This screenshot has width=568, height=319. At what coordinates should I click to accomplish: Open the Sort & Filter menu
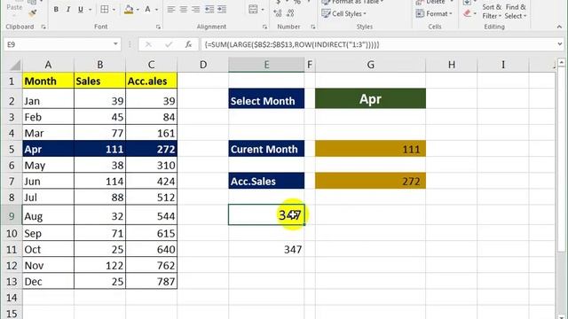coord(492,12)
